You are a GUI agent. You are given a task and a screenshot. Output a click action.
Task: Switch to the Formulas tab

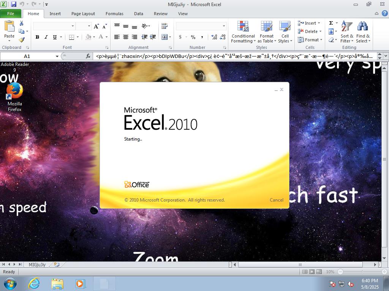coord(114,14)
